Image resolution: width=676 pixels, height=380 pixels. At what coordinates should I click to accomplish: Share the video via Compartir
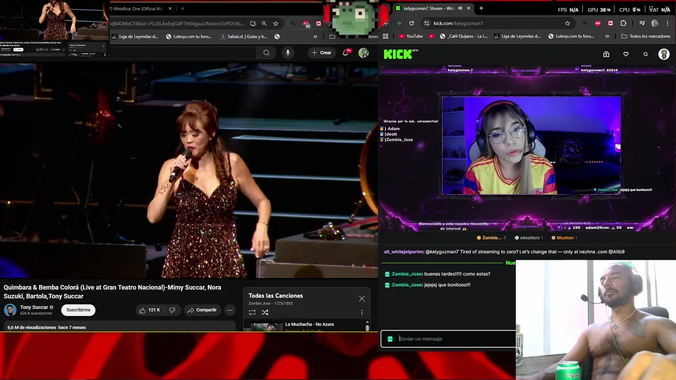click(x=202, y=310)
